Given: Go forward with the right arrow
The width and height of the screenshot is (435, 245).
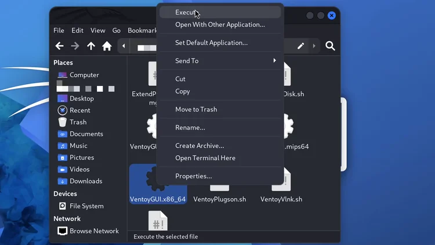Looking at the screenshot, I should pos(75,46).
